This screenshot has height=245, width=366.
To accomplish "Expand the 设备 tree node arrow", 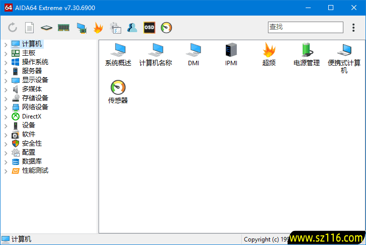I will (6, 126).
